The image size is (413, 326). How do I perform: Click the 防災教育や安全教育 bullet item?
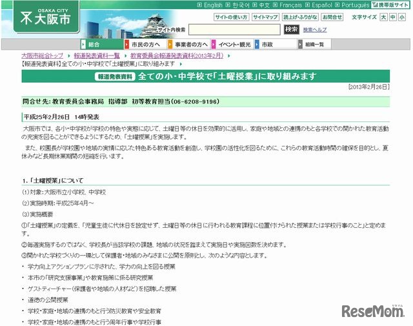coord(94,311)
